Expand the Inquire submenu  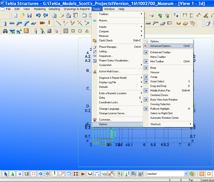[118, 27]
